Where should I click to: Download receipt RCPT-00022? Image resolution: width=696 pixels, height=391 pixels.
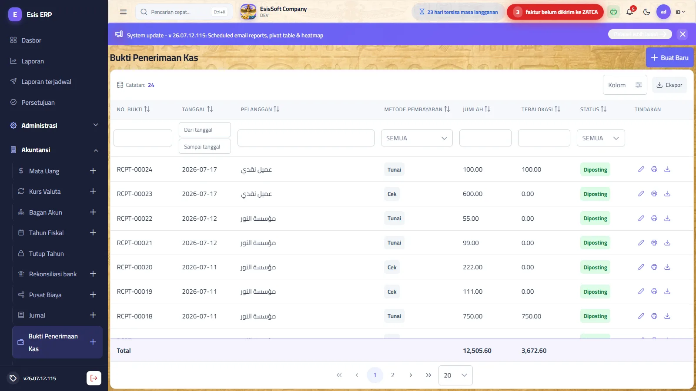click(667, 219)
